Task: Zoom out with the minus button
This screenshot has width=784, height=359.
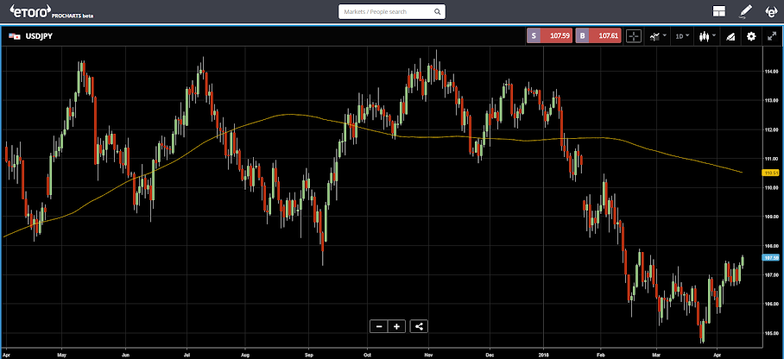Action: (379, 326)
